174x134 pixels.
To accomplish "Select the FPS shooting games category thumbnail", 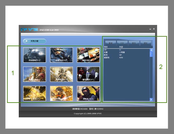I will tap(61, 55).
